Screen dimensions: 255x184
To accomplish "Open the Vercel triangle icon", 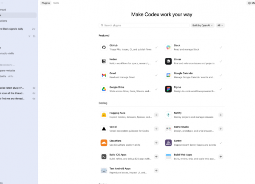I will tap(104, 129).
